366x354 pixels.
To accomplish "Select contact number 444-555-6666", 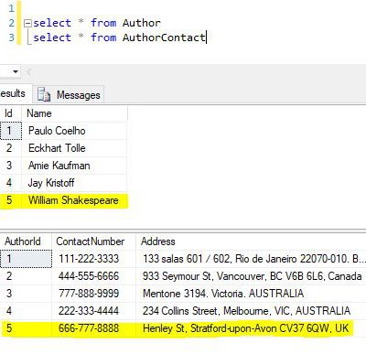I will [93, 276].
